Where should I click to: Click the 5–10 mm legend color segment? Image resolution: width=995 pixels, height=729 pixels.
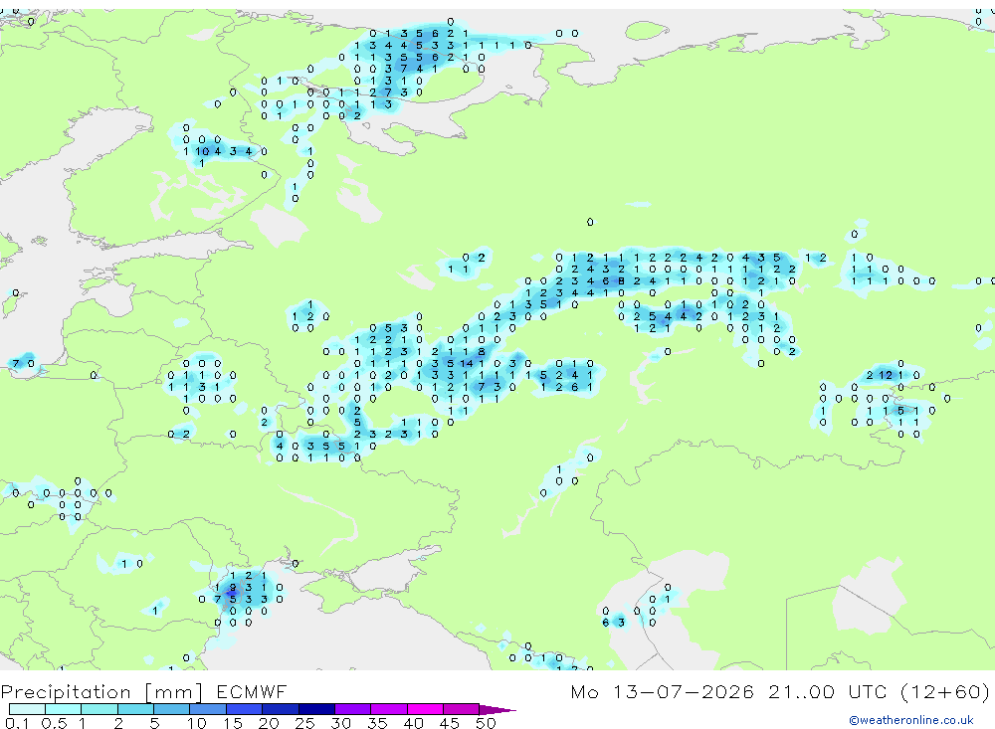pos(172,709)
